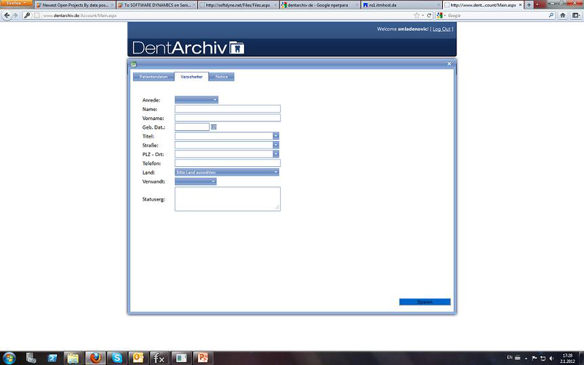
Task: Bookmark this page with star icon
Action: (x=416, y=16)
